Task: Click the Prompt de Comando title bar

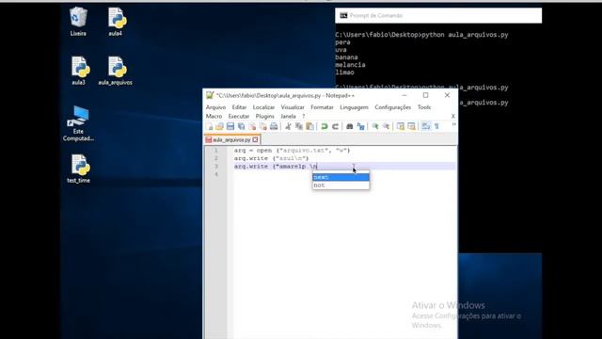Action: pos(438,16)
